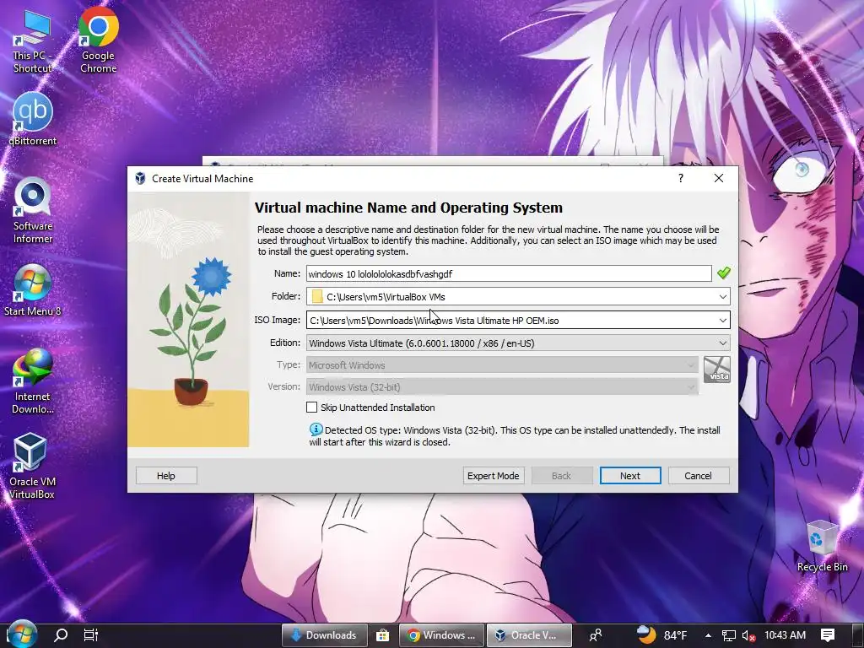Click the Next button

click(629, 476)
